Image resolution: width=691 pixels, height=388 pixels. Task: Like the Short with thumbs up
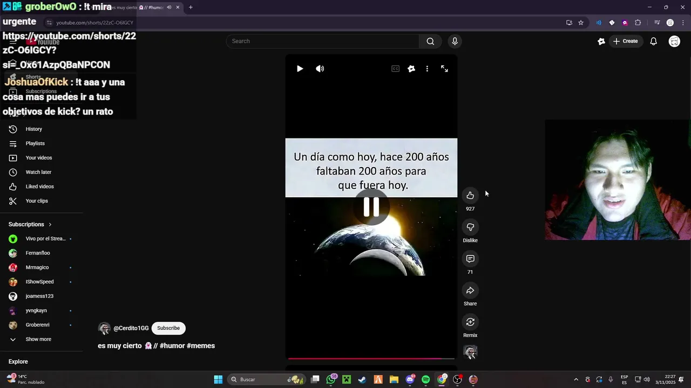click(470, 195)
